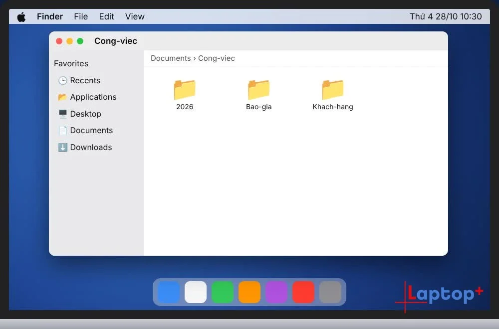
Task: Click the Desktop monitor icon in sidebar
Action: click(x=63, y=114)
